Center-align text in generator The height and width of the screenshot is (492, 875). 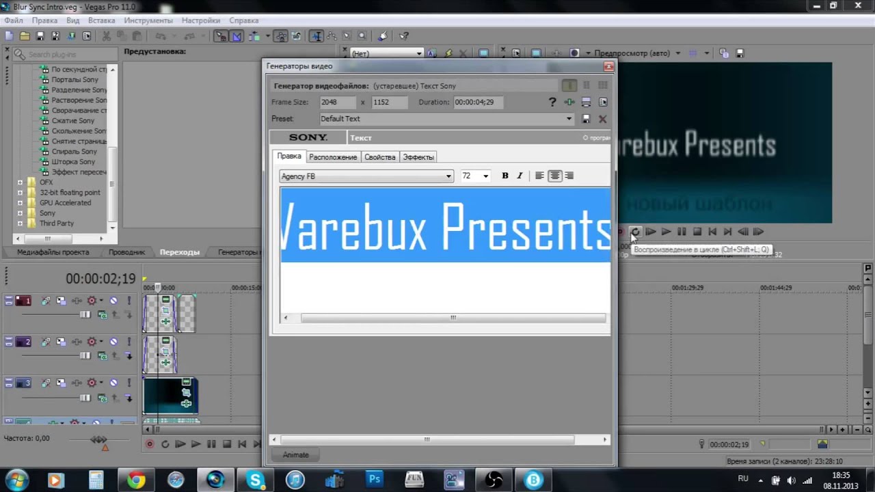pos(554,176)
